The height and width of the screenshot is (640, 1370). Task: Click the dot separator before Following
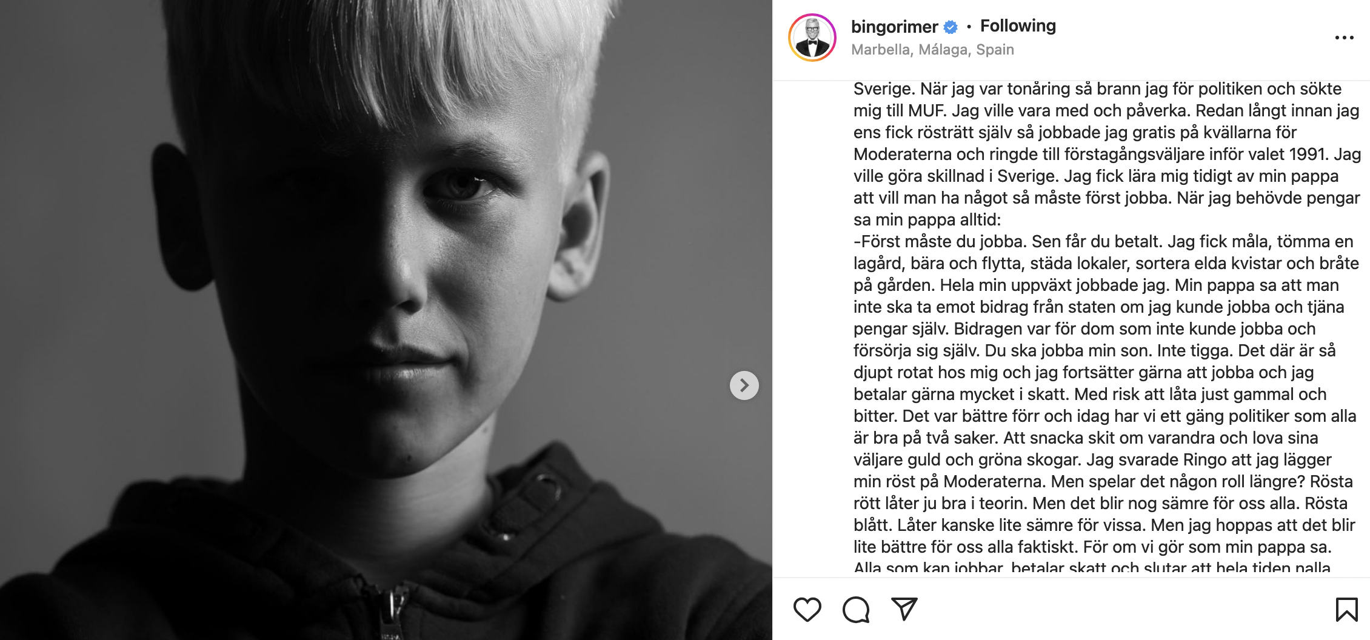(x=969, y=27)
